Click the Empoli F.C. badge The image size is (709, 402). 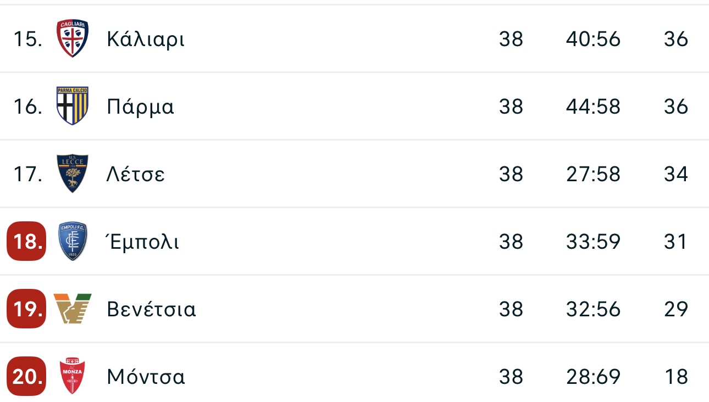73,242
